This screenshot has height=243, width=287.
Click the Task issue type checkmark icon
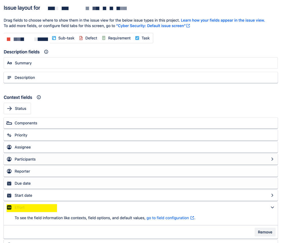tap(137, 38)
